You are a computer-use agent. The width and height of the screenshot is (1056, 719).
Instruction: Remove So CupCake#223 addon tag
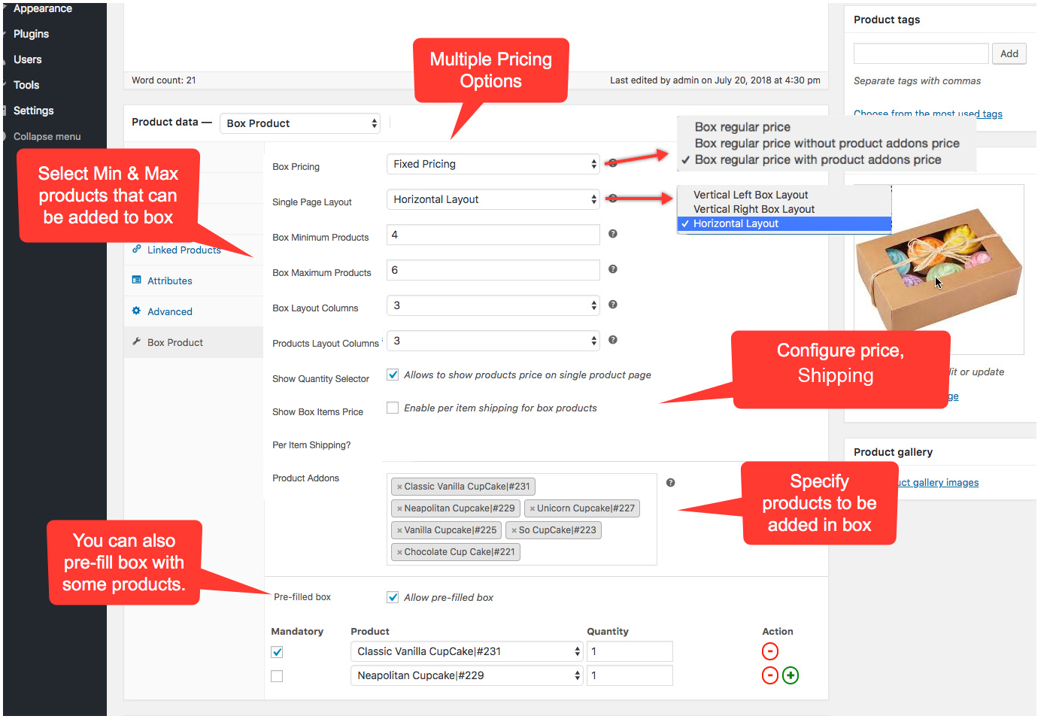click(x=514, y=531)
